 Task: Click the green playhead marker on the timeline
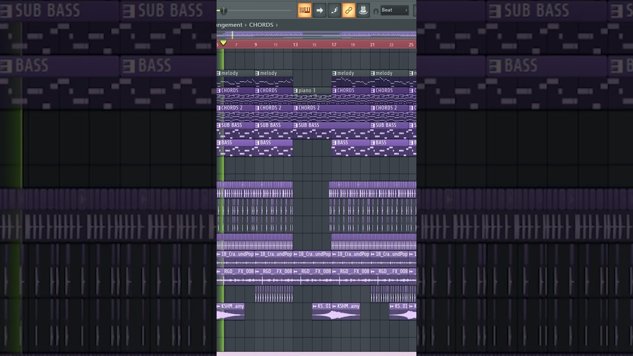[224, 44]
